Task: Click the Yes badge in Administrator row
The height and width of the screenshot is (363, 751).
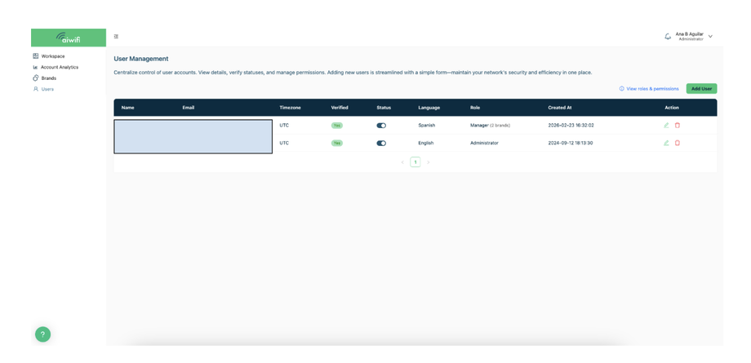Action: click(x=337, y=143)
